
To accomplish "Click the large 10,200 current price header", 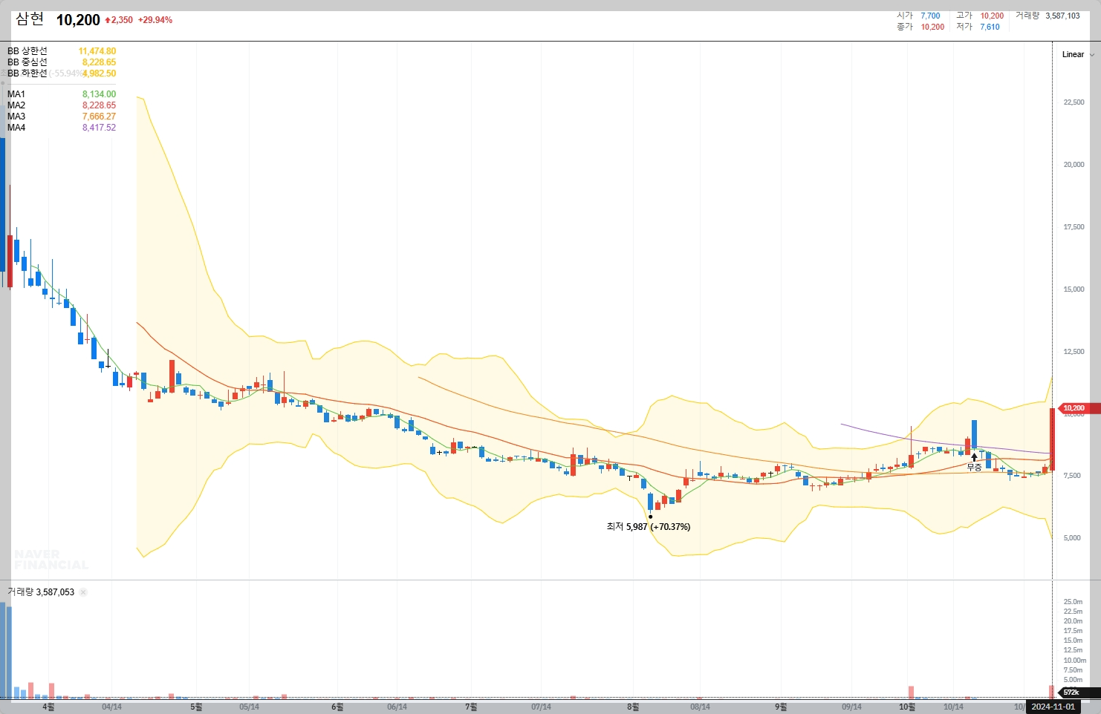I will 78,20.
